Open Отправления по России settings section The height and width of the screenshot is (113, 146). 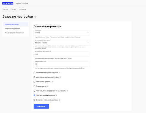(16, 29)
